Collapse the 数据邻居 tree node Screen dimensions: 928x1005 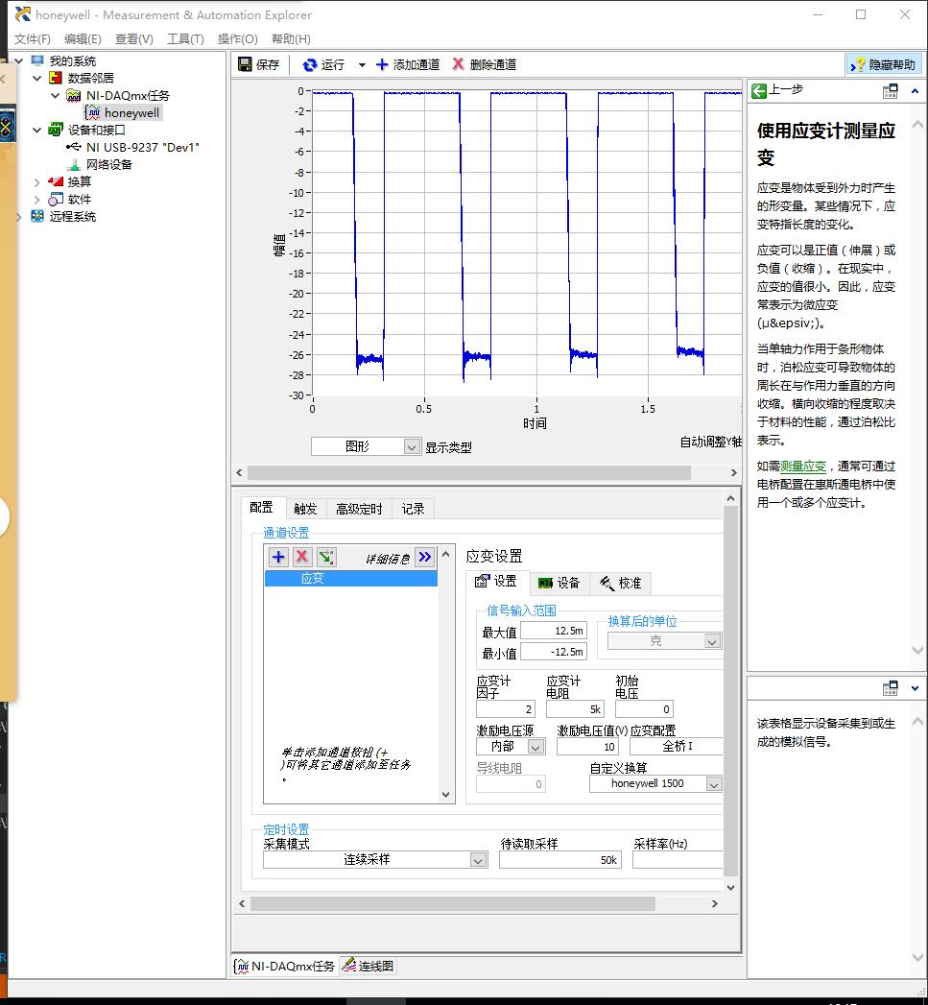(37, 78)
